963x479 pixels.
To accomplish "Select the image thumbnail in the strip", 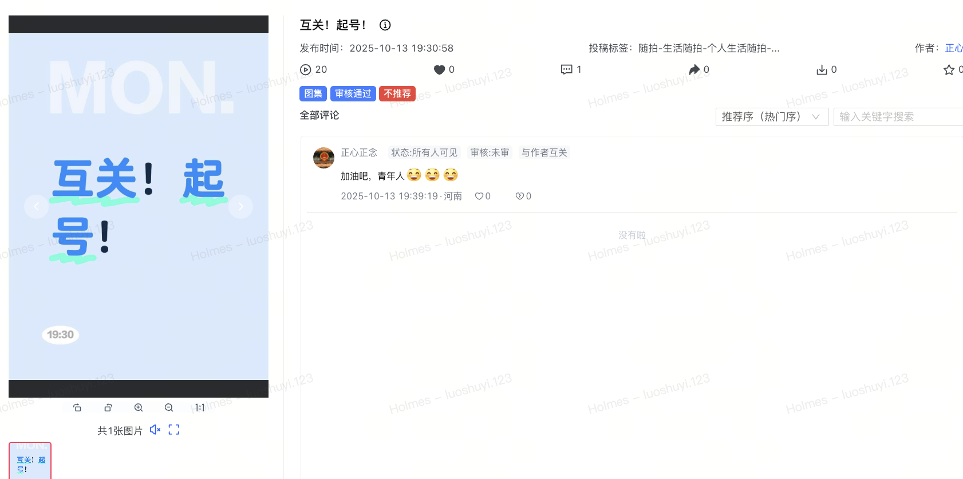I will coord(30,461).
